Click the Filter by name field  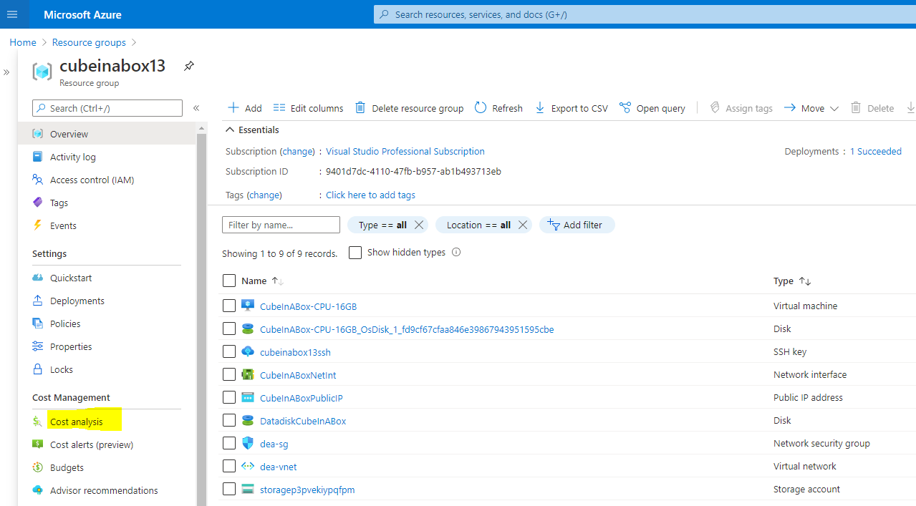tap(281, 225)
